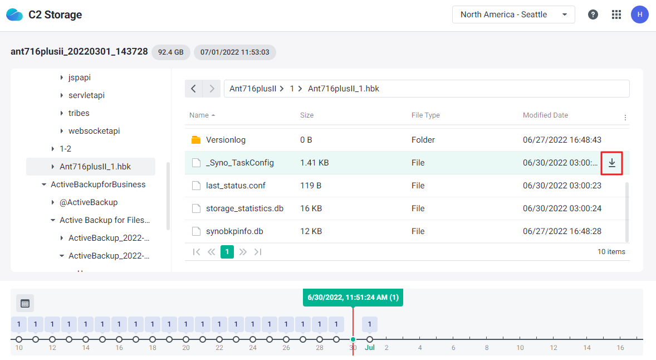The image size is (656, 360).
Task: Click the Ant716plusII breadcrumb link
Action: 253,89
